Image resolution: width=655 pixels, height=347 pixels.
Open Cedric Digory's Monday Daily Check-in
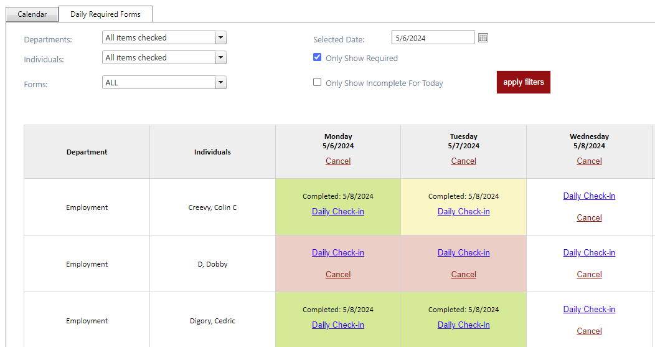click(x=338, y=325)
